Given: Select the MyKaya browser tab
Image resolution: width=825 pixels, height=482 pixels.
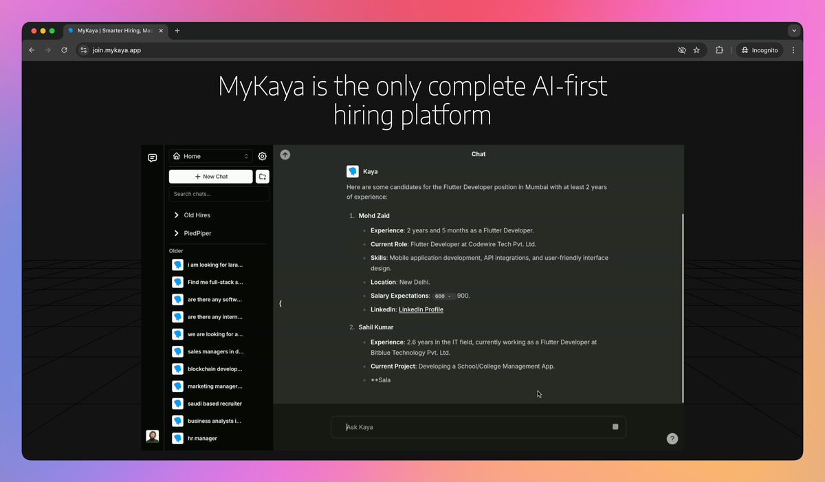Looking at the screenshot, I should point(114,31).
